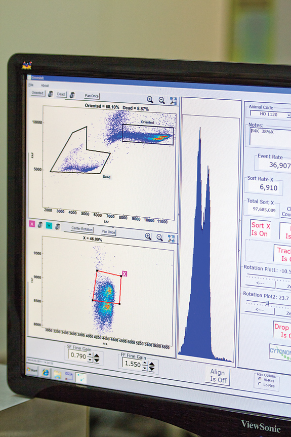Screen dimensions: 291x437
Task: Select the cyan Y gate icon
Action: tap(49, 225)
